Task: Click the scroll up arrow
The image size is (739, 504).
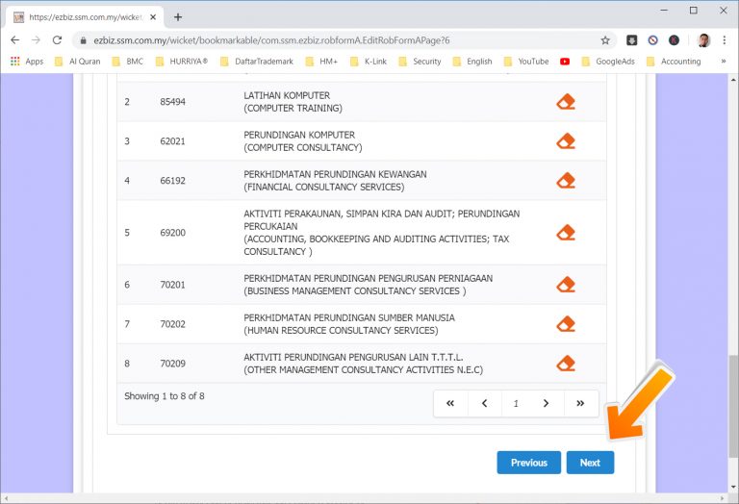Action: 733,79
